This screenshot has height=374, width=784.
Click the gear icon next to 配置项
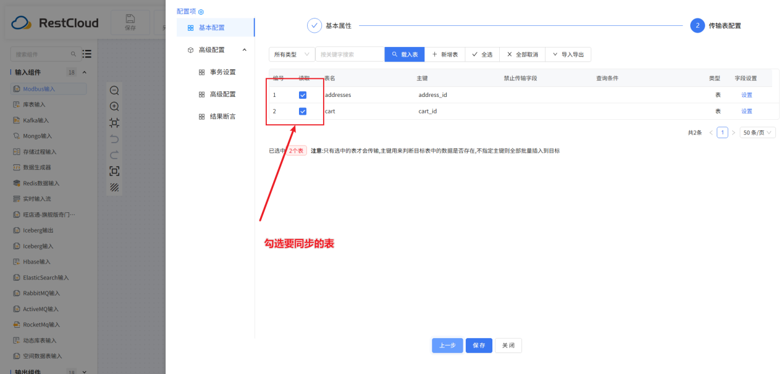(x=200, y=10)
